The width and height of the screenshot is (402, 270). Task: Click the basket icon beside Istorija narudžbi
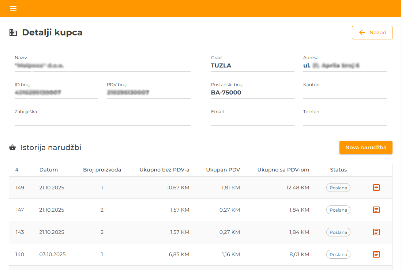click(x=13, y=148)
